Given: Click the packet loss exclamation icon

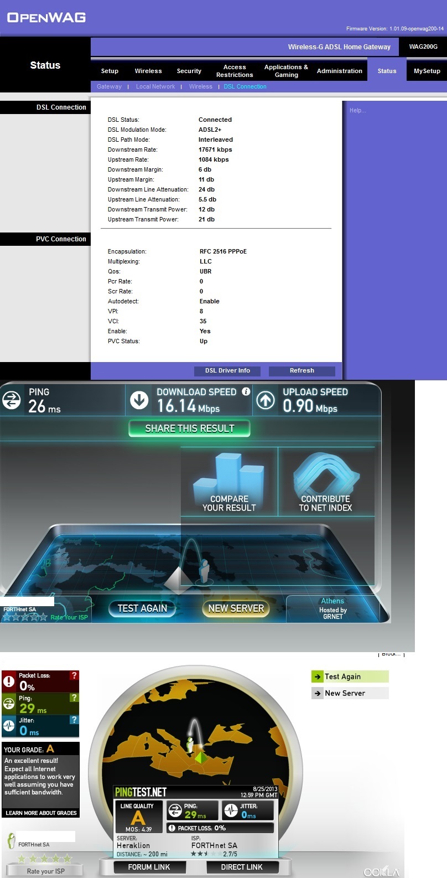Looking at the screenshot, I should pyautogui.click(x=9, y=681).
